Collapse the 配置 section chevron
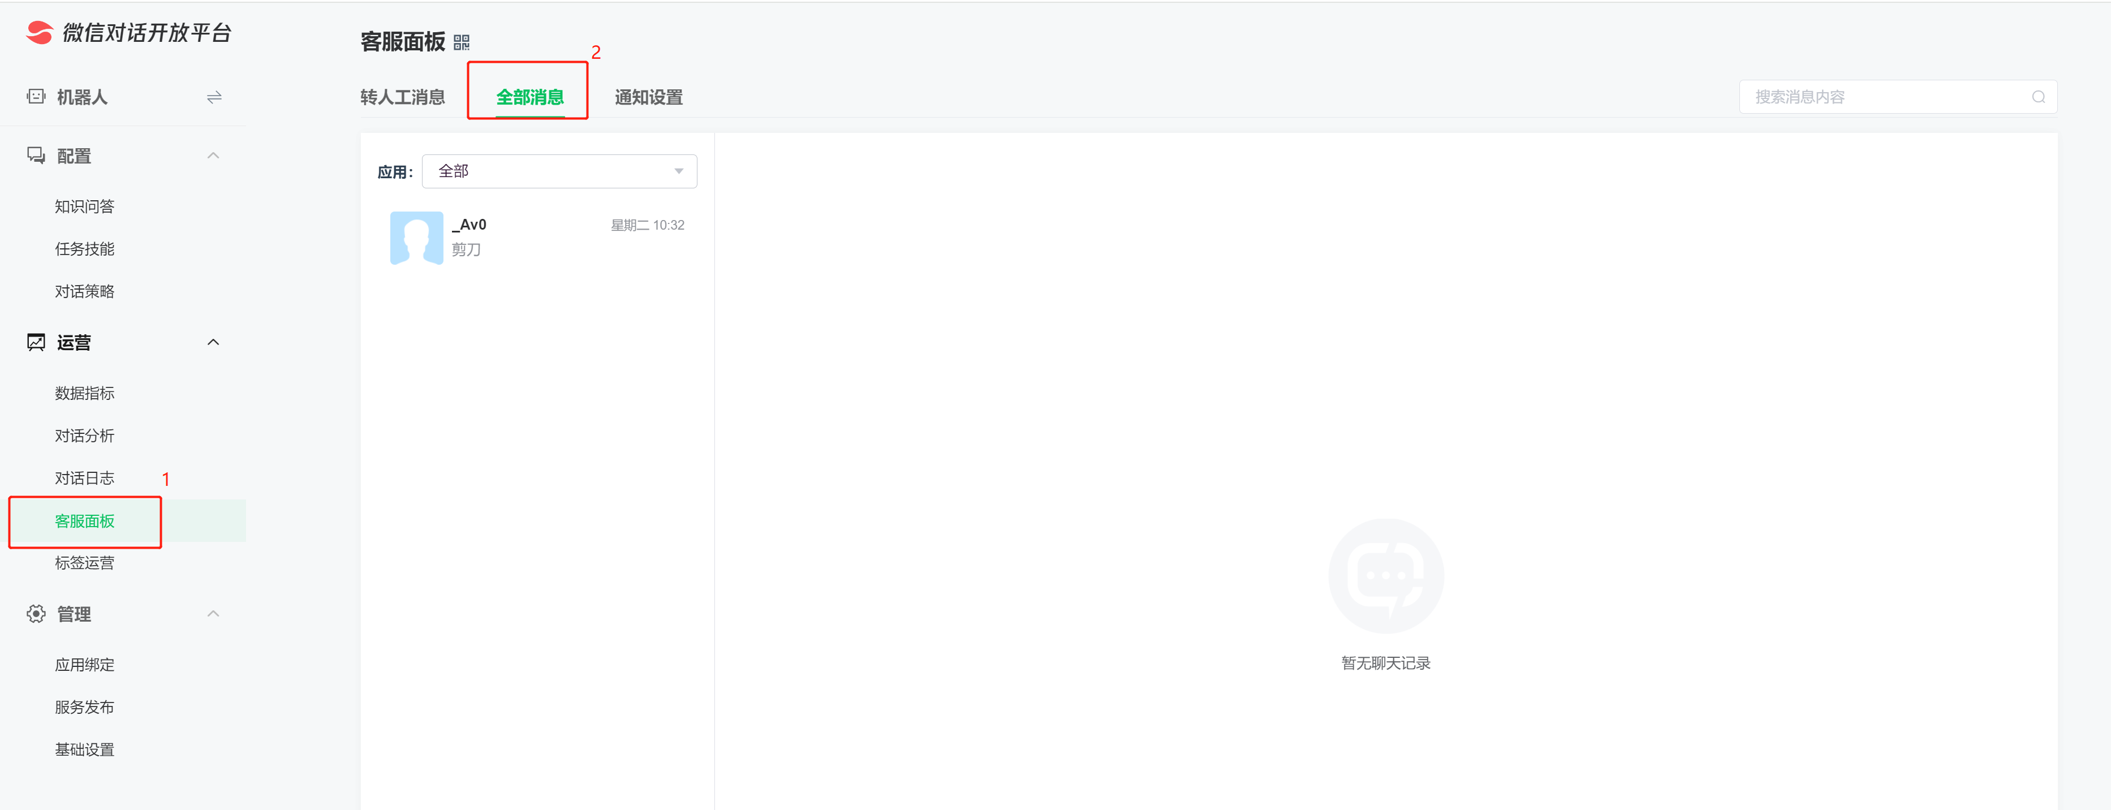2111x810 pixels. 213,156
